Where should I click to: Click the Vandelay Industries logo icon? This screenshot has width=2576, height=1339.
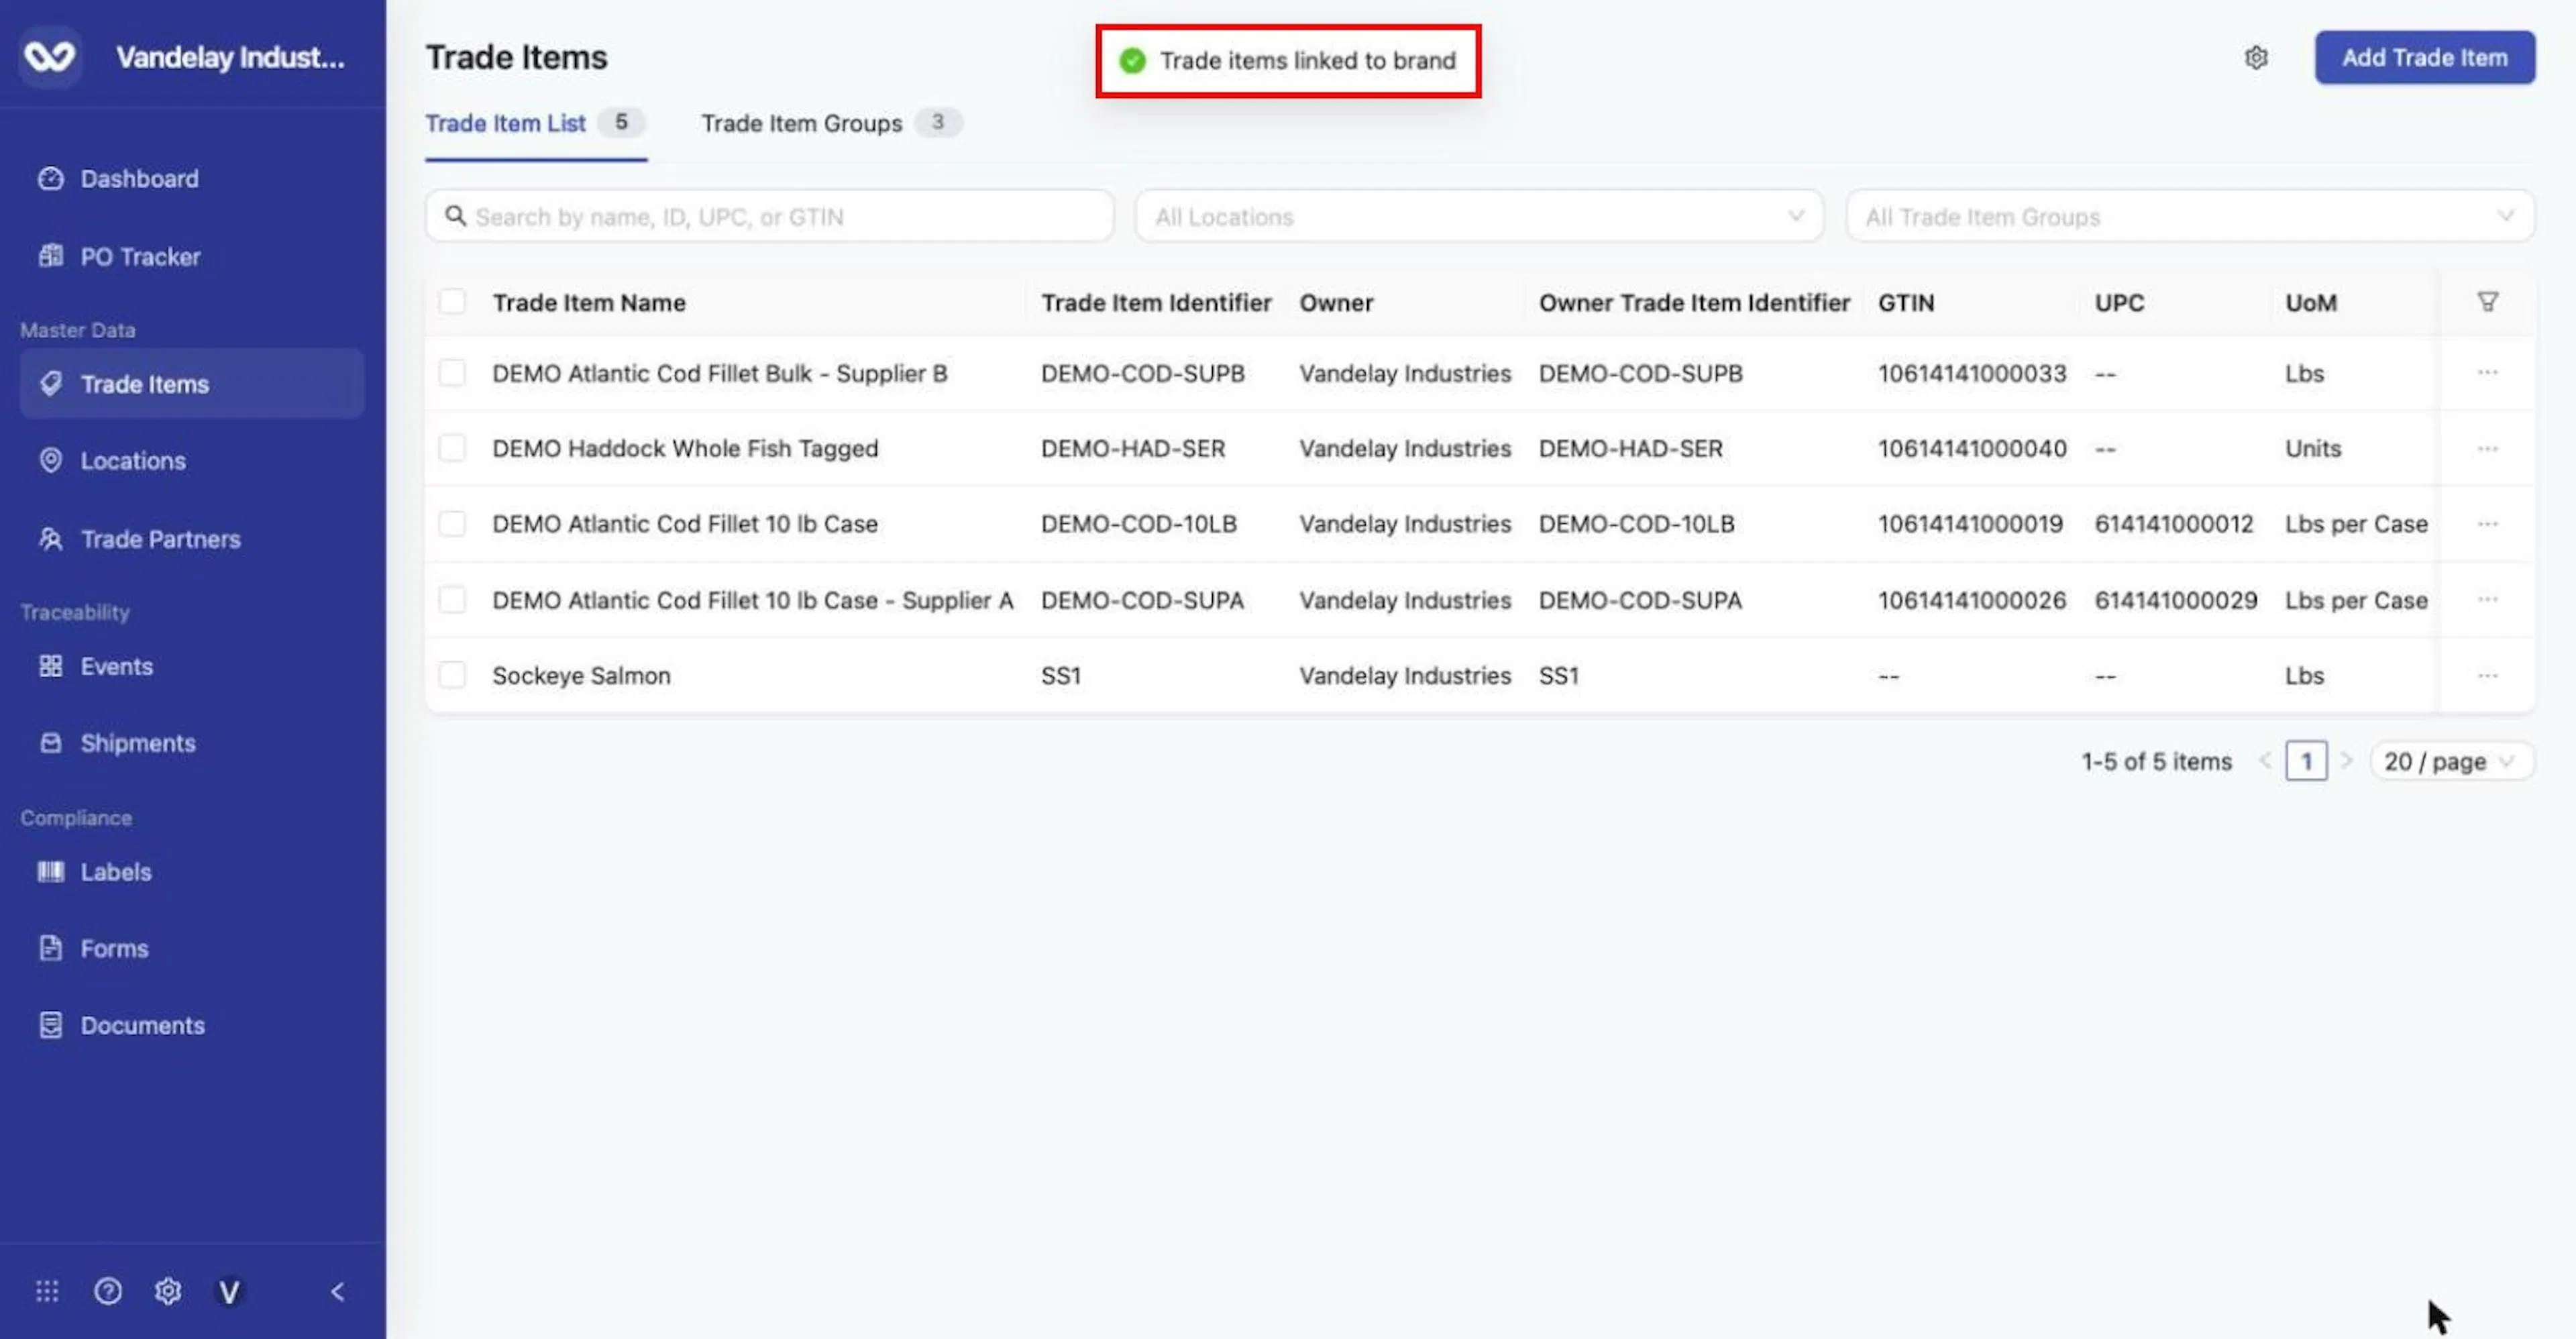click(x=50, y=57)
